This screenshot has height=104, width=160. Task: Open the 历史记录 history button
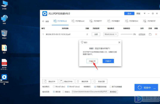99,81
